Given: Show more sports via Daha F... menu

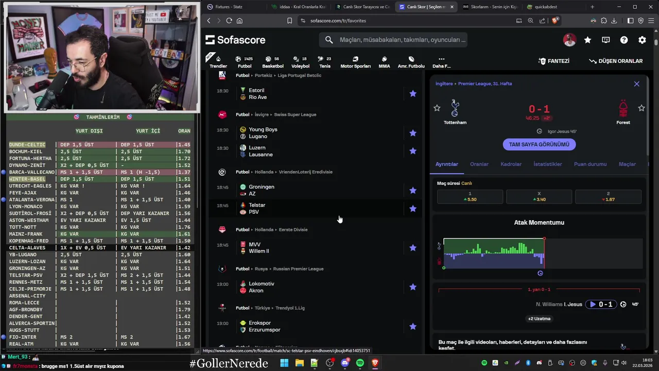Looking at the screenshot, I should [x=441, y=62].
